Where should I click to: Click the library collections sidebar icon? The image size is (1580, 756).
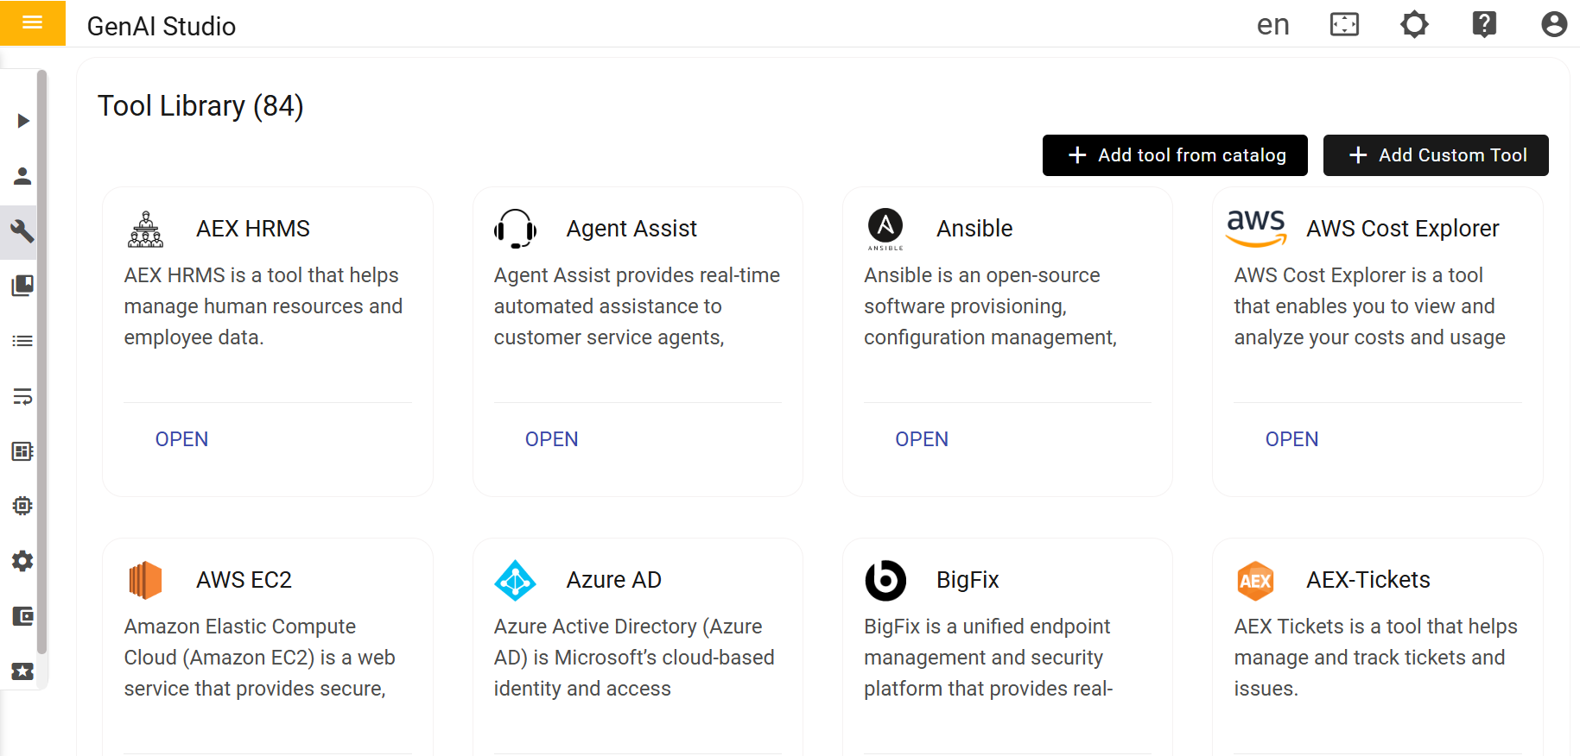22,286
